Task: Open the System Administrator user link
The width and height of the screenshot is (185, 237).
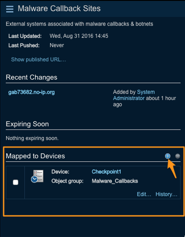Action: [x=134, y=95]
